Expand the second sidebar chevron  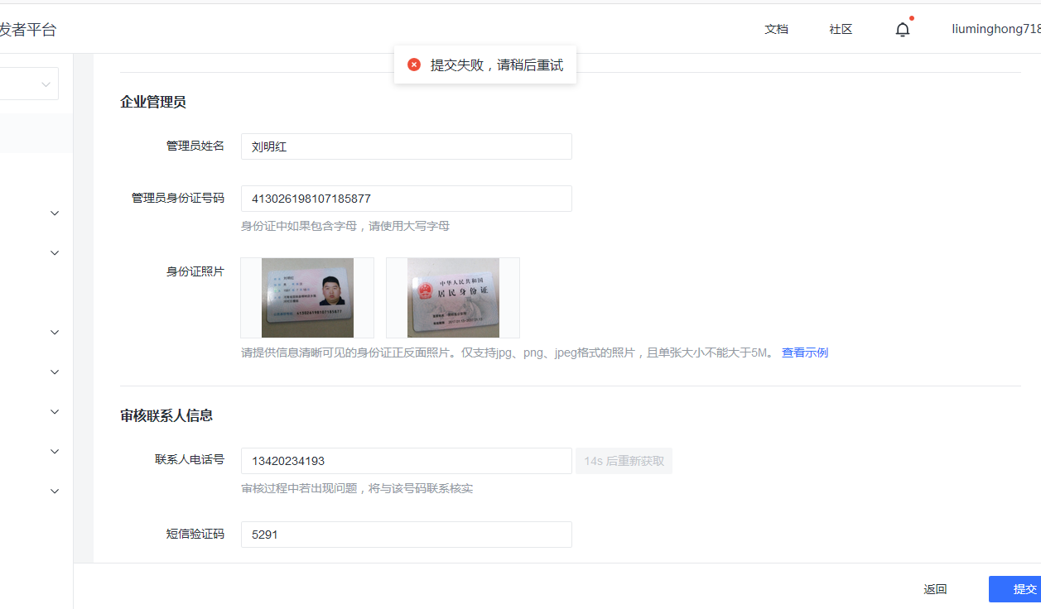coord(54,252)
